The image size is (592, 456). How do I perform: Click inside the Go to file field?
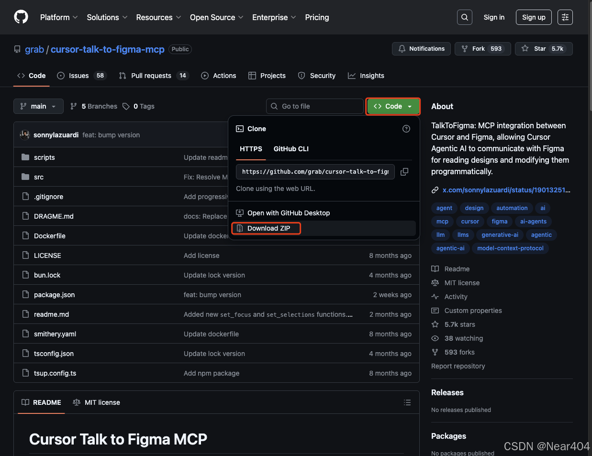(x=314, y=106)
